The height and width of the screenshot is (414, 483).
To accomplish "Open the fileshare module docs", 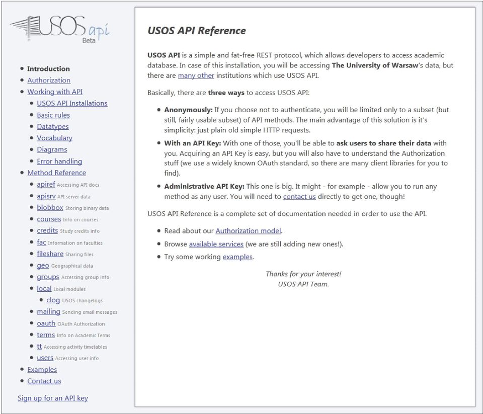I will tap(50, 254).
